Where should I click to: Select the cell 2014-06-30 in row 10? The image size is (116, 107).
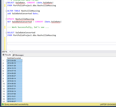click(14, 84)
